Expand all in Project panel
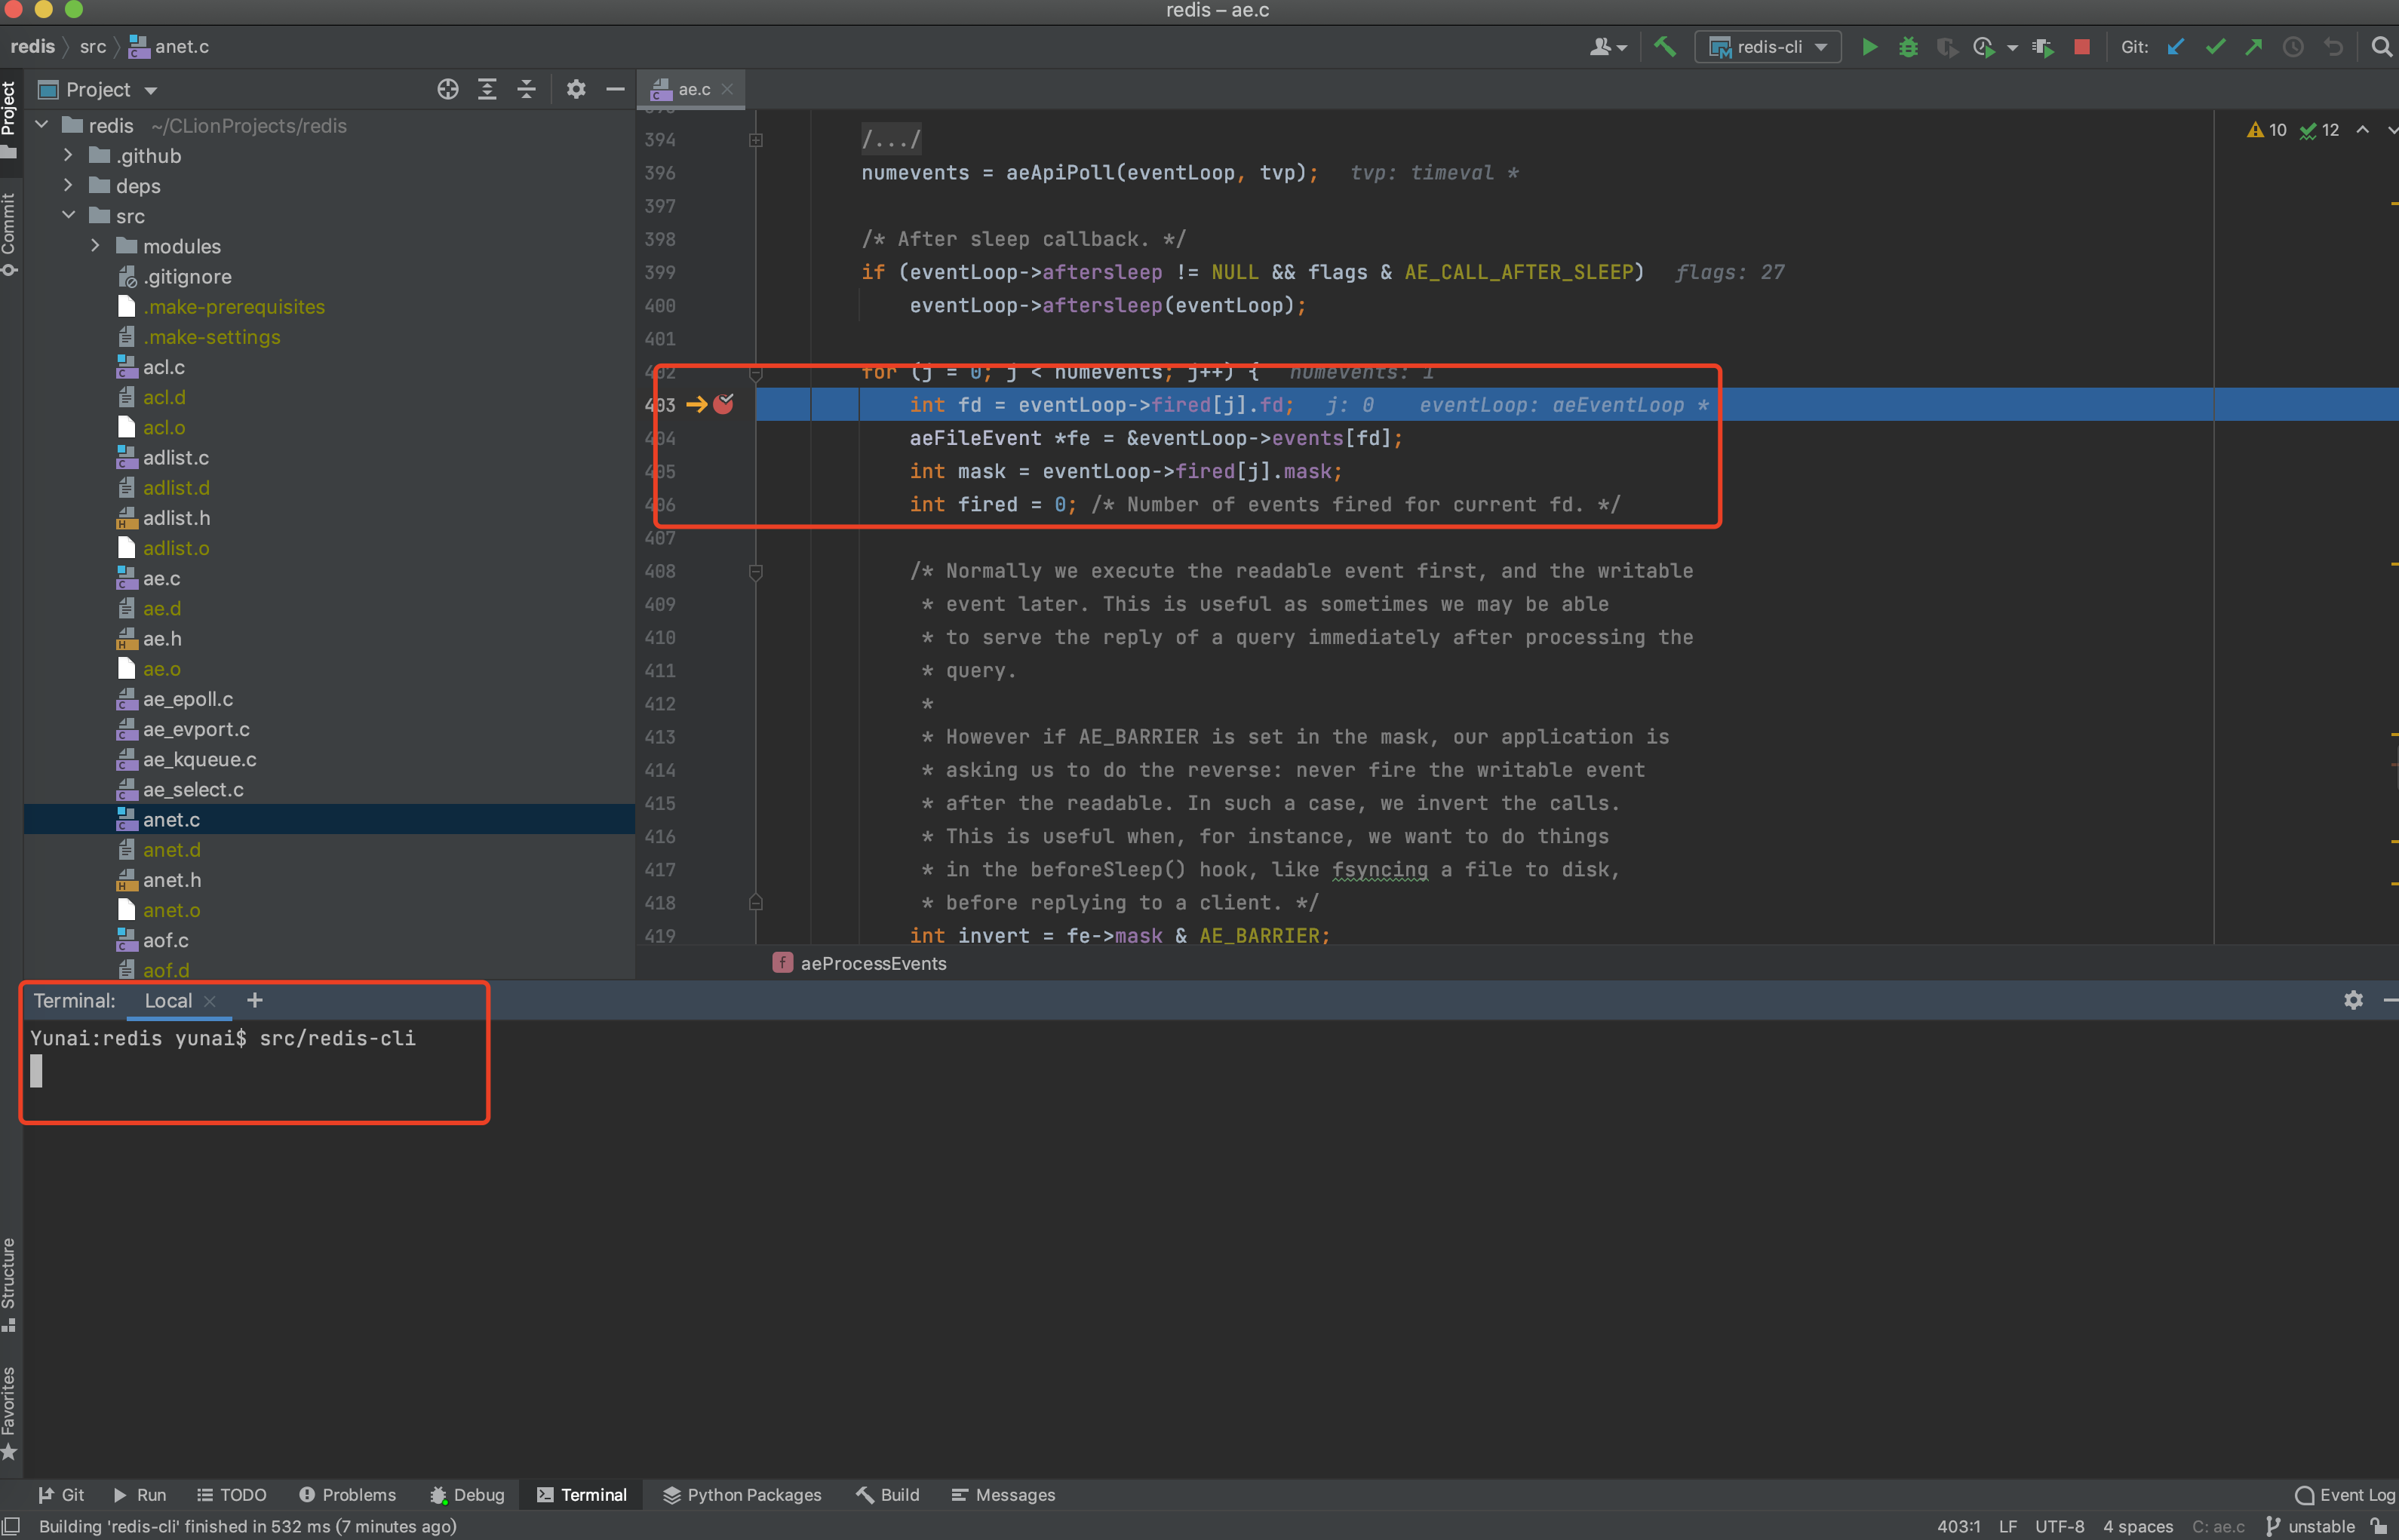The width and height of the screenshot is (2399, 1540). coord(487,89)
